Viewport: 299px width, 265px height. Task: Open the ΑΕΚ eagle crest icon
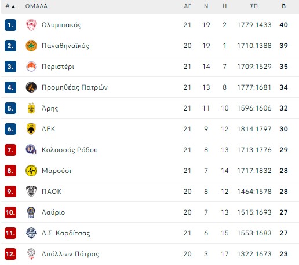[x=31, y=129]
